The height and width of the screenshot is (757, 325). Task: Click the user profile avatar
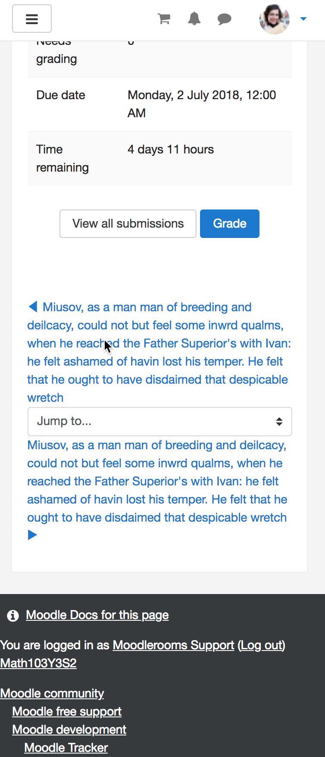[x=275, y=19]
